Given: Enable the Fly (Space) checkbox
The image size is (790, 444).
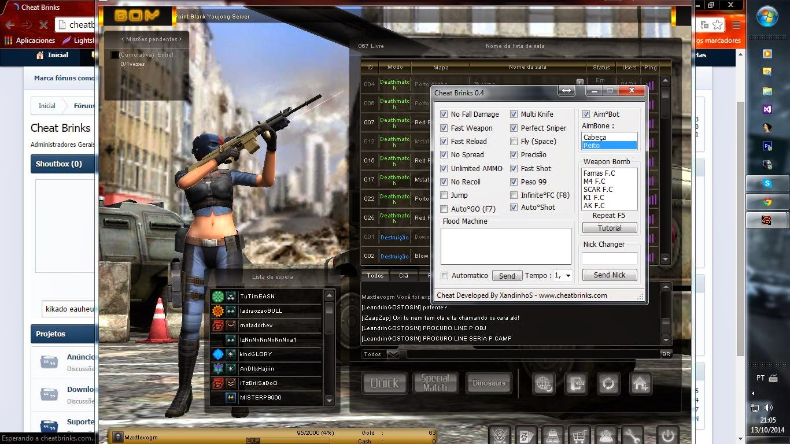Looking at the screenshot, I should [514, 141].
